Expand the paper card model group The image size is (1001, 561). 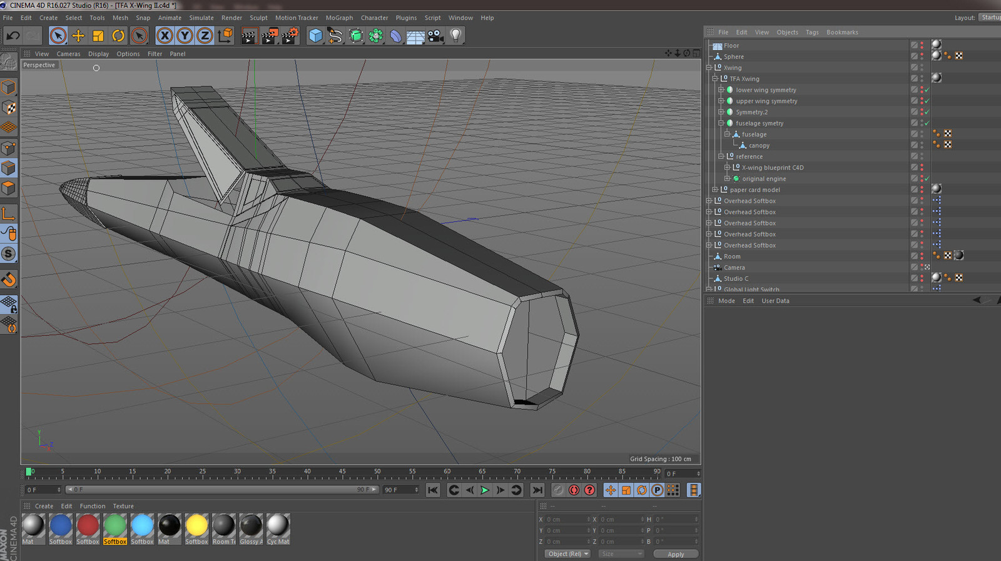pyautogui.click(x=715, y=190)
